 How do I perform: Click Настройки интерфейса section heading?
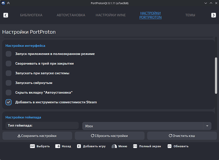tap(25, 46)
